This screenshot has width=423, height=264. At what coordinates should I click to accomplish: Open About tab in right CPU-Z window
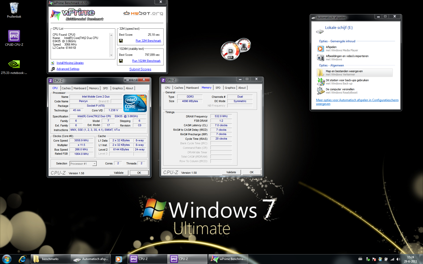pos(242,88)
